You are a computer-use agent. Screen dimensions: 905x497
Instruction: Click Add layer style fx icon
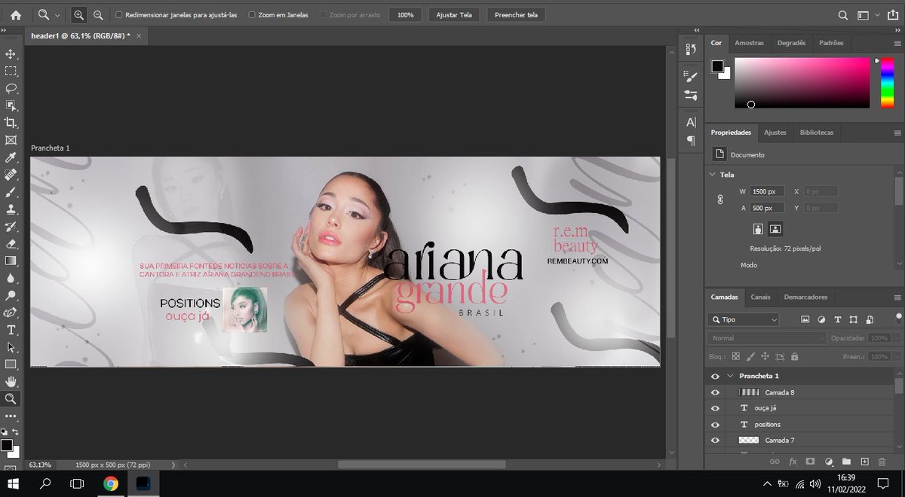click(x=793, y=461)
